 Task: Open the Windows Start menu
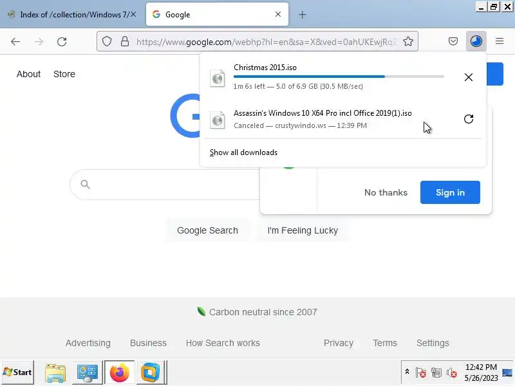(17, 372)
